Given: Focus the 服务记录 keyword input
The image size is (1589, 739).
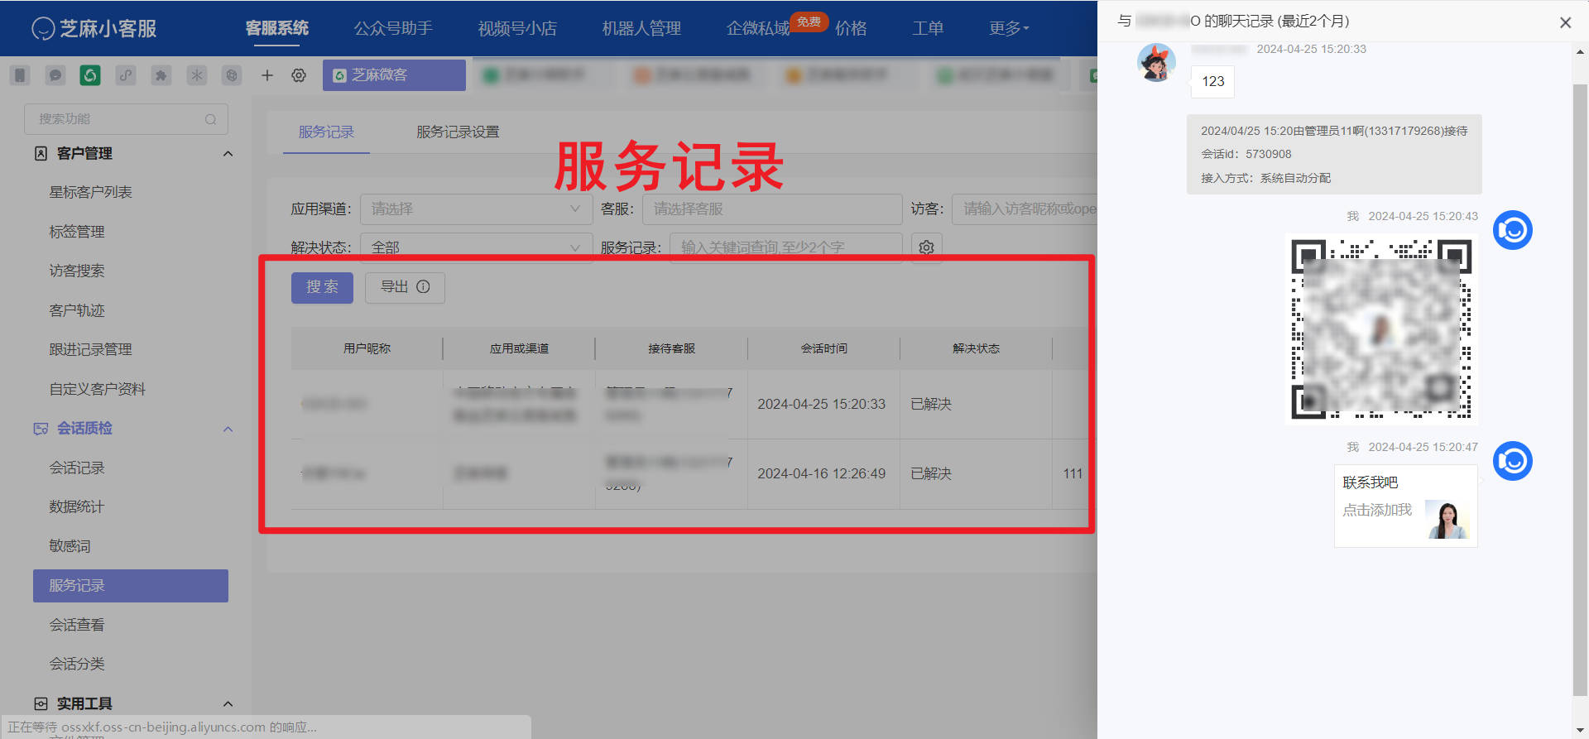Looking at the screenshot, I should [785, 247].
